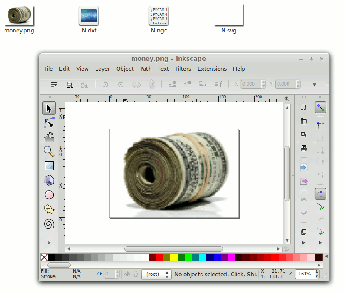Image resolution: width=343 pixels, height=293 pixels.
Task: Toggle snap nodes or handles button
Action: coord(320,194)
